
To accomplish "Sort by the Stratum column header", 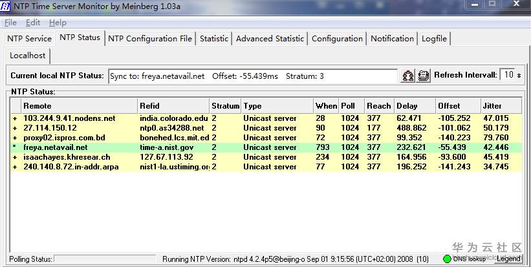I will [225, 106].
